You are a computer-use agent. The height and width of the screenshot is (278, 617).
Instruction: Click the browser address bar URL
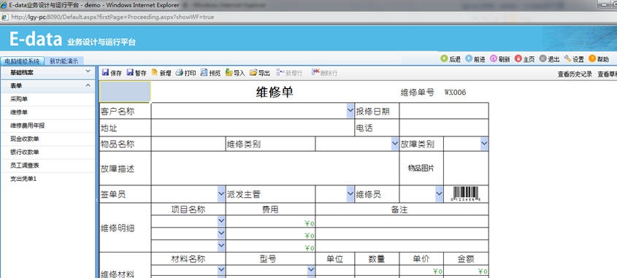[113, 18]
